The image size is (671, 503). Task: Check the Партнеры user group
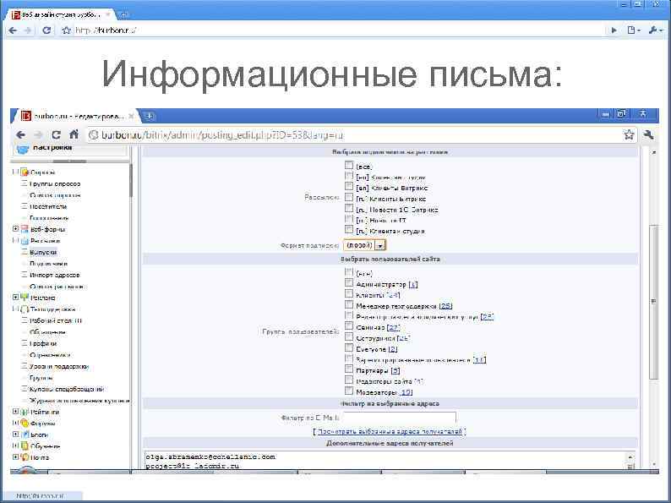pyautogui.click(x=349, y=369)
